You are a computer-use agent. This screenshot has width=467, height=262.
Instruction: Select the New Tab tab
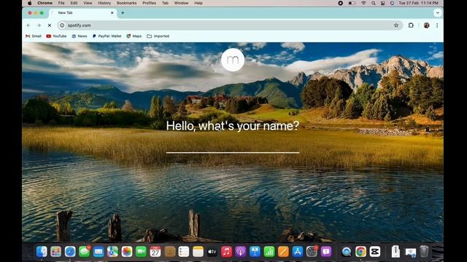82,13
